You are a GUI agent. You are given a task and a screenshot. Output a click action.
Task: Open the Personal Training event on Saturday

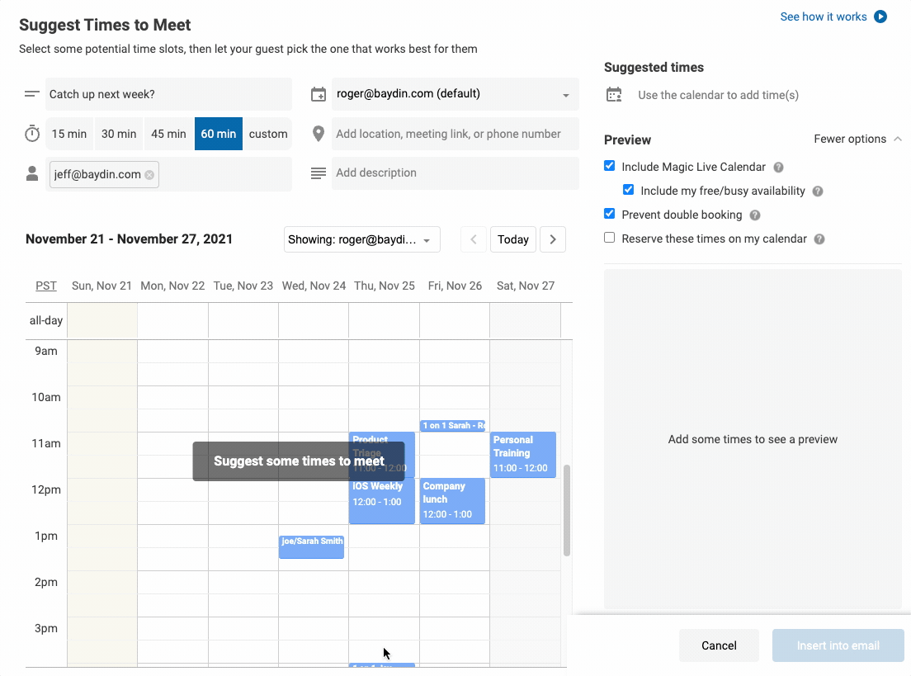[x=523, y=455]
